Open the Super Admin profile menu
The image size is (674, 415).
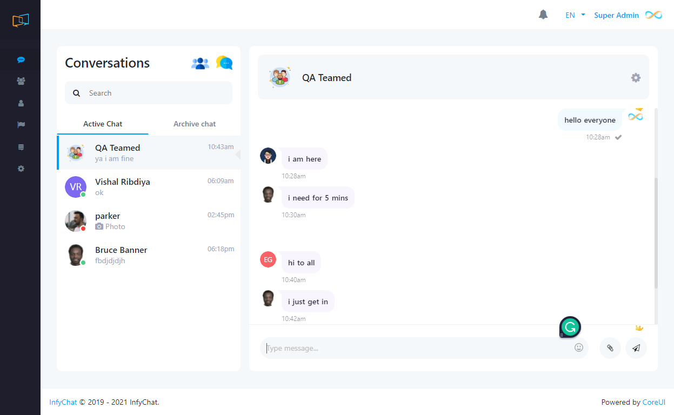(616, 15)
